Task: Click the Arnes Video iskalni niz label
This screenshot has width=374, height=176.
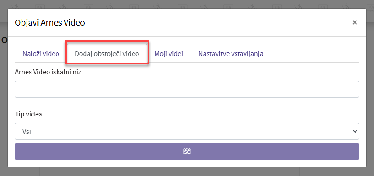Action: pos(48,72)
